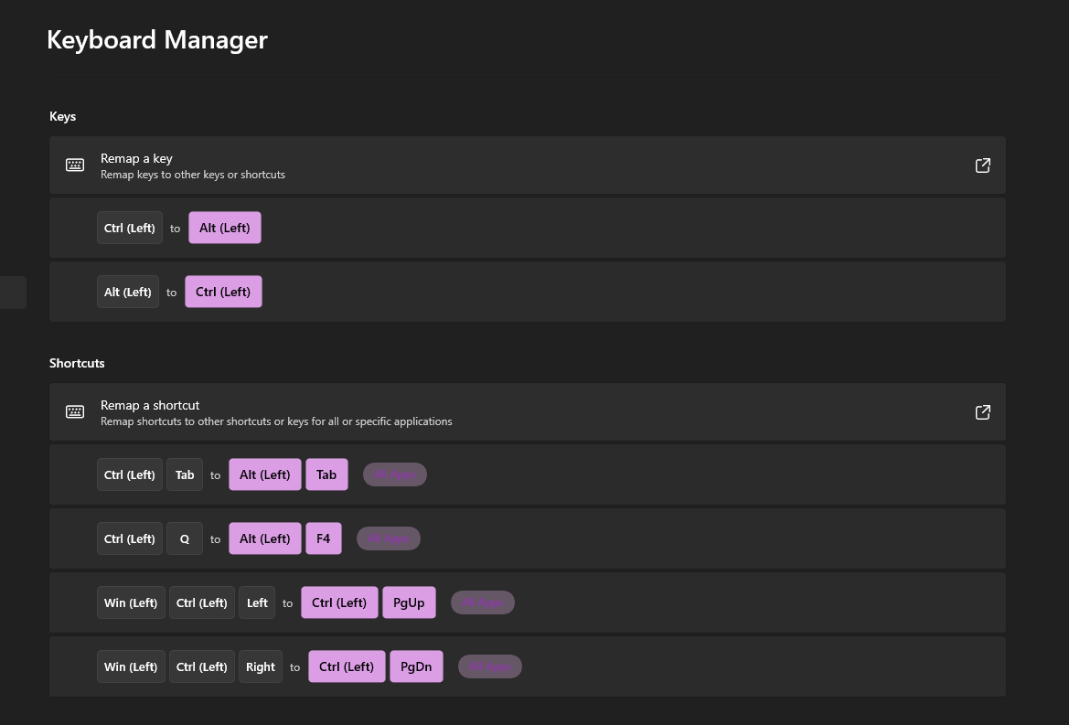Click the "All Apps" badge on the Ctrl+Tab row
The image size is (1069, 725).
pos(394,474)
